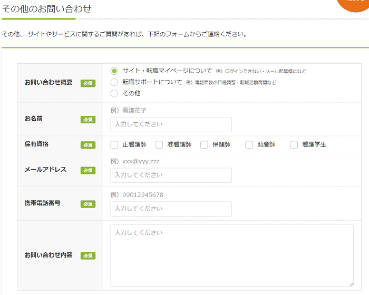Image resolution: width=369 pixels, height=295 pixels.
Task: Choose the 転職サポートについて radio option
Action: click(x=114, y=82)
